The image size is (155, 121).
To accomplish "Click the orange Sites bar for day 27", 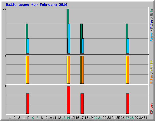I will coord(128,70).
